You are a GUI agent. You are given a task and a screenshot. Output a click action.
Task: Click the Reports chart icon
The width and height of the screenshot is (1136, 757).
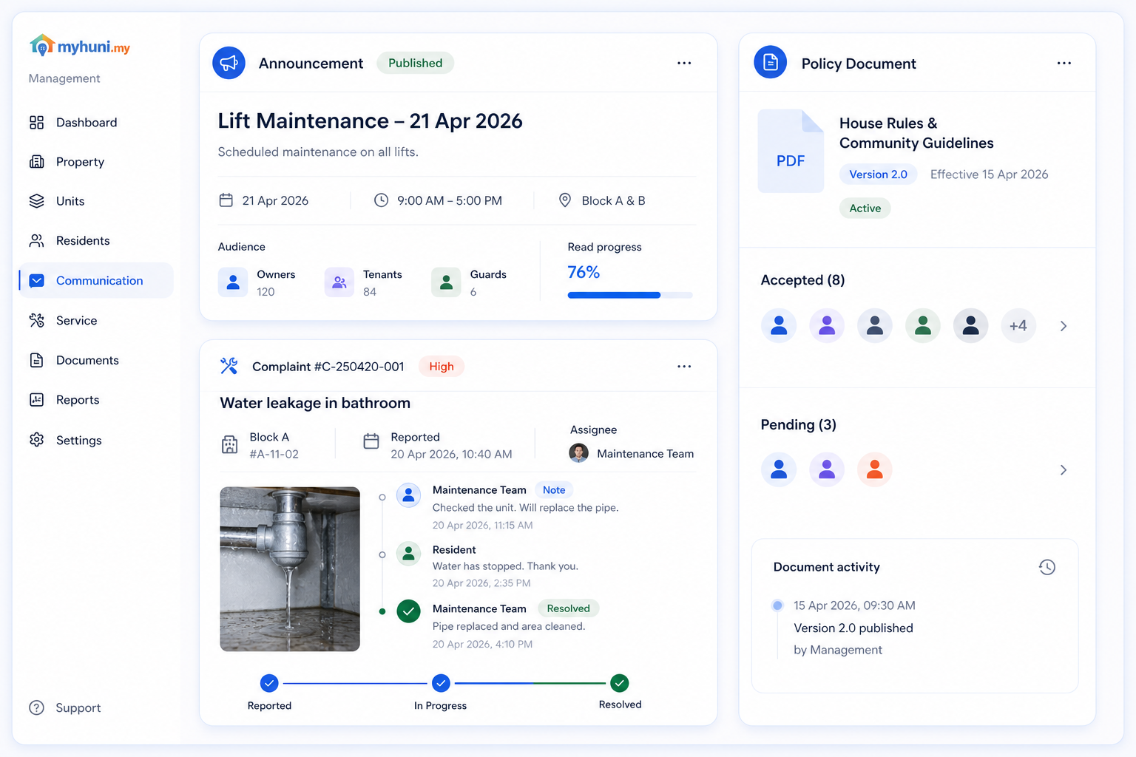tap(36, 400)
